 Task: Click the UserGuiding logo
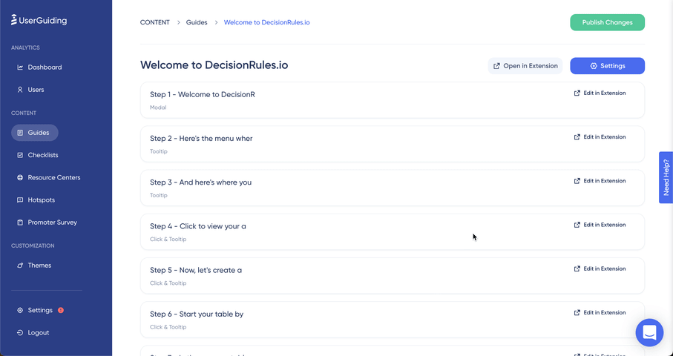pos(39,20)
